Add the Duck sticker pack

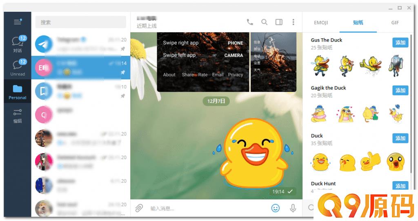(x=400, y=138)
